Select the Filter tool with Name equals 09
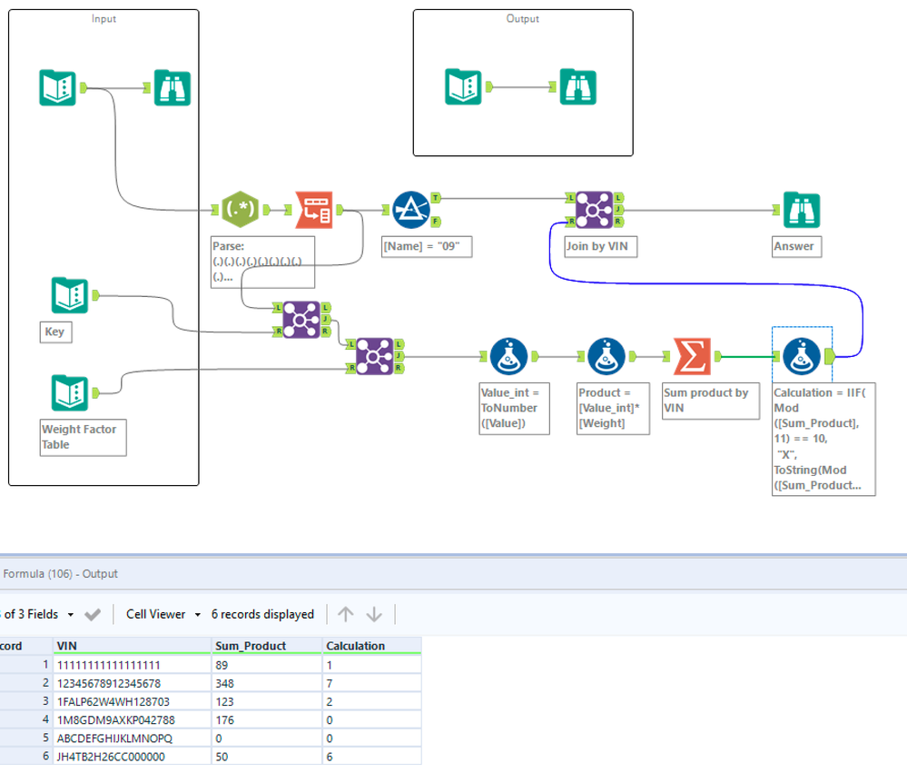 pos(411,210)
